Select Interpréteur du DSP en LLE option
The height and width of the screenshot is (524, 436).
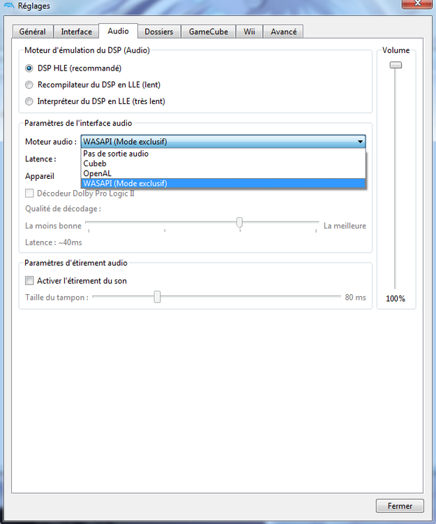click(29, 101)
